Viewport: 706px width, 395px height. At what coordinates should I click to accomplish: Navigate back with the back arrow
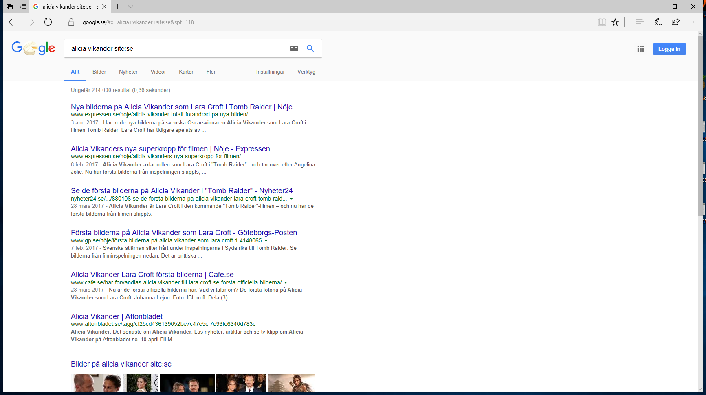(x=12, y=22)
